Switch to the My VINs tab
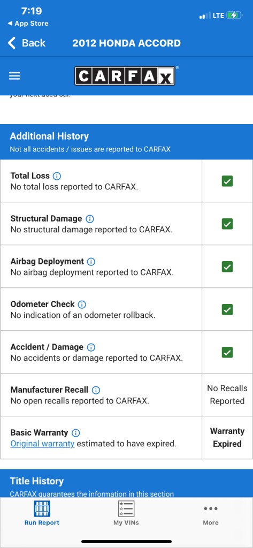 (126, 513)
